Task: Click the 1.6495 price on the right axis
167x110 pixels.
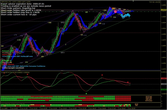Action: pos(164,34)
